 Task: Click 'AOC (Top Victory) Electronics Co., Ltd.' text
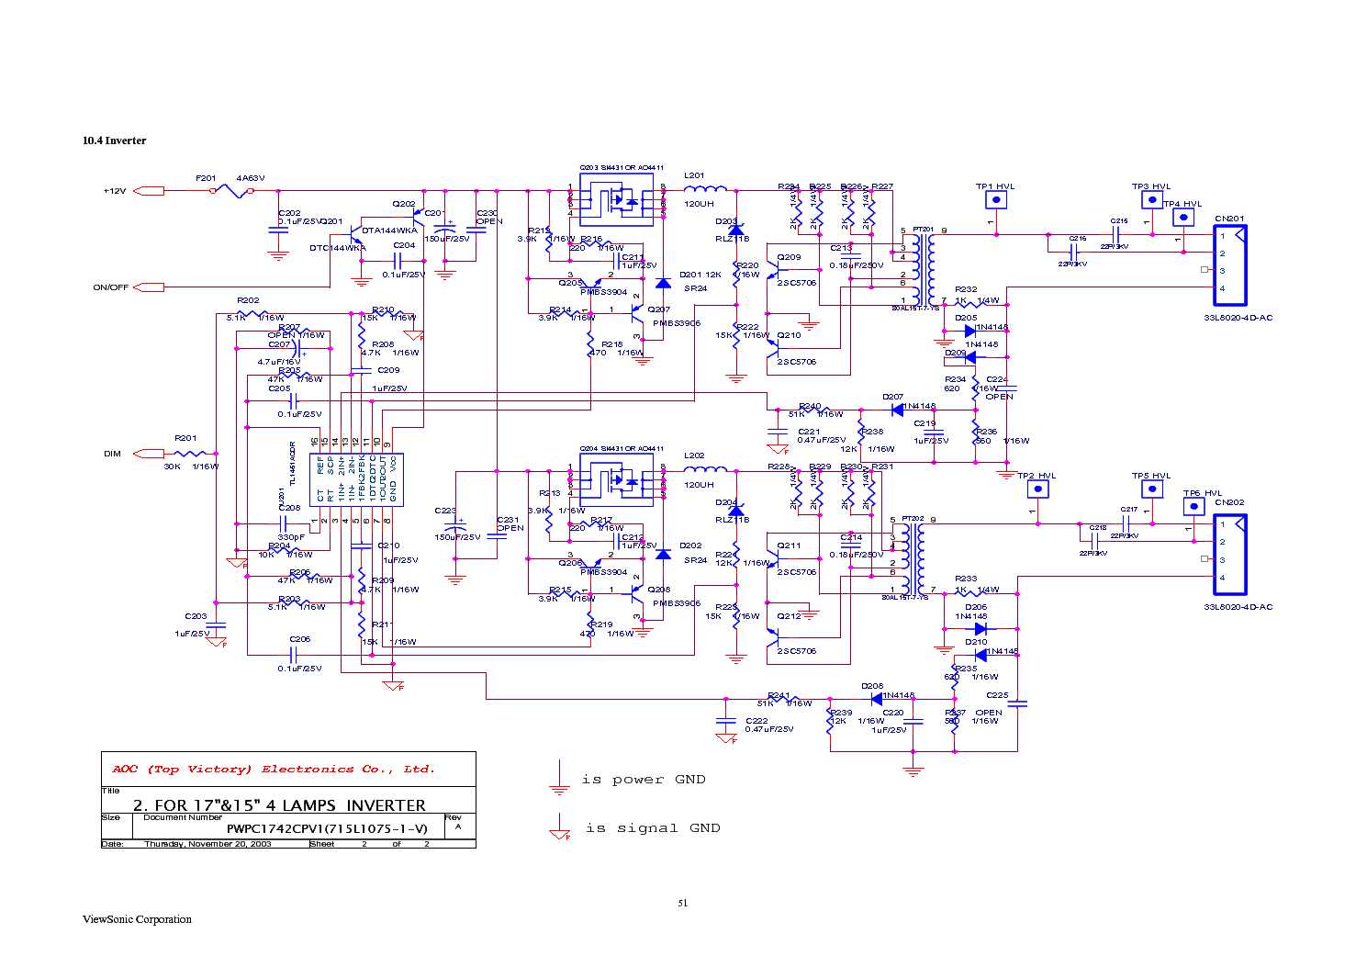pos(274,770)
